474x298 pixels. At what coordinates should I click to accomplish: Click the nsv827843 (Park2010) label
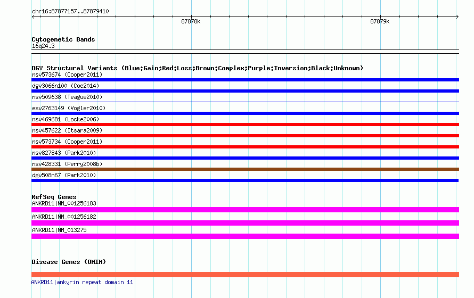pos(64,153)
